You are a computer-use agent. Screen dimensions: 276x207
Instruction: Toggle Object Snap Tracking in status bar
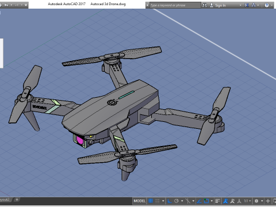pos(199,201)
